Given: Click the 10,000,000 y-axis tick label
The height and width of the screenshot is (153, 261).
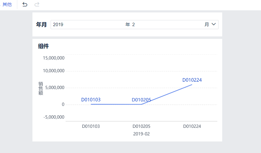Looking at the screenshot, I should pyautogui.click(x=54, y=71).
